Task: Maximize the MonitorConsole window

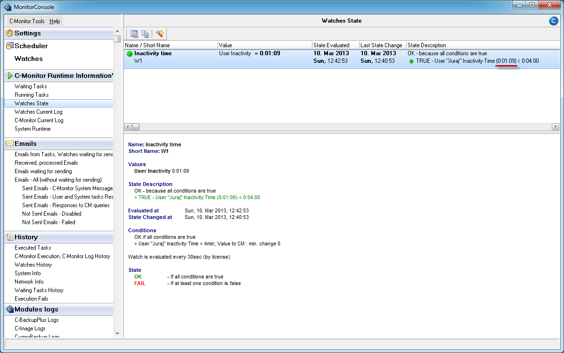Action: (x=532, y=5)
